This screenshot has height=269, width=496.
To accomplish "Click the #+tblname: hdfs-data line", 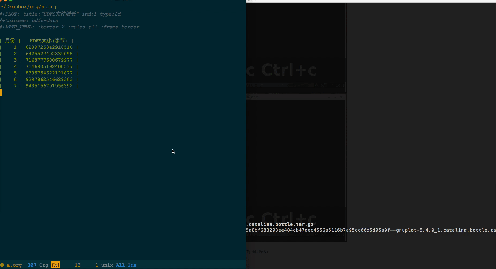I will pyautogui.click(x=29, y=20).
